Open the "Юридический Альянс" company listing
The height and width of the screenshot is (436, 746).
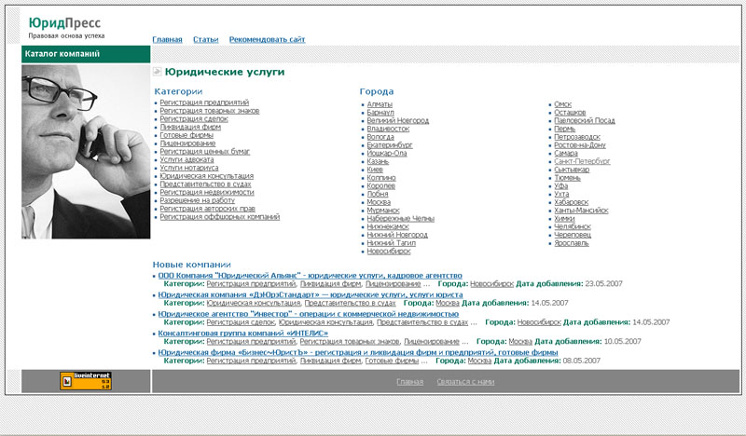pyautogui.click(x=310, y=276)
